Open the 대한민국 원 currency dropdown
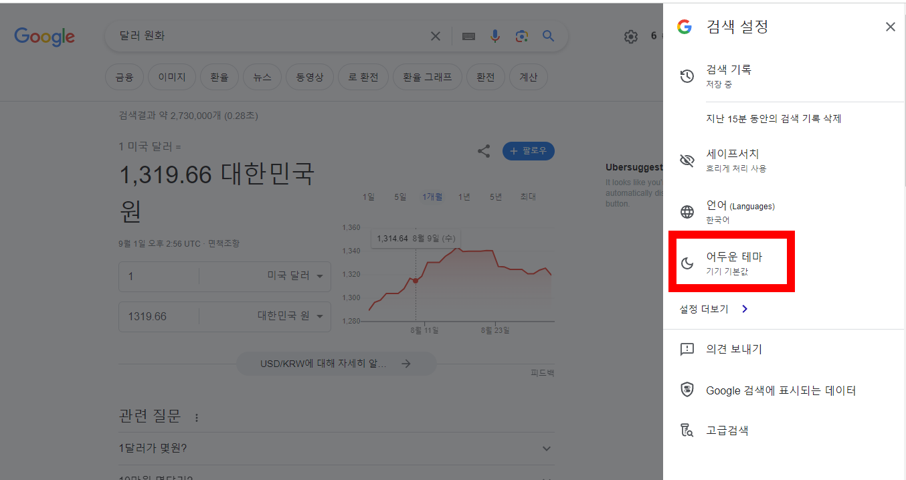 [290, 316]
